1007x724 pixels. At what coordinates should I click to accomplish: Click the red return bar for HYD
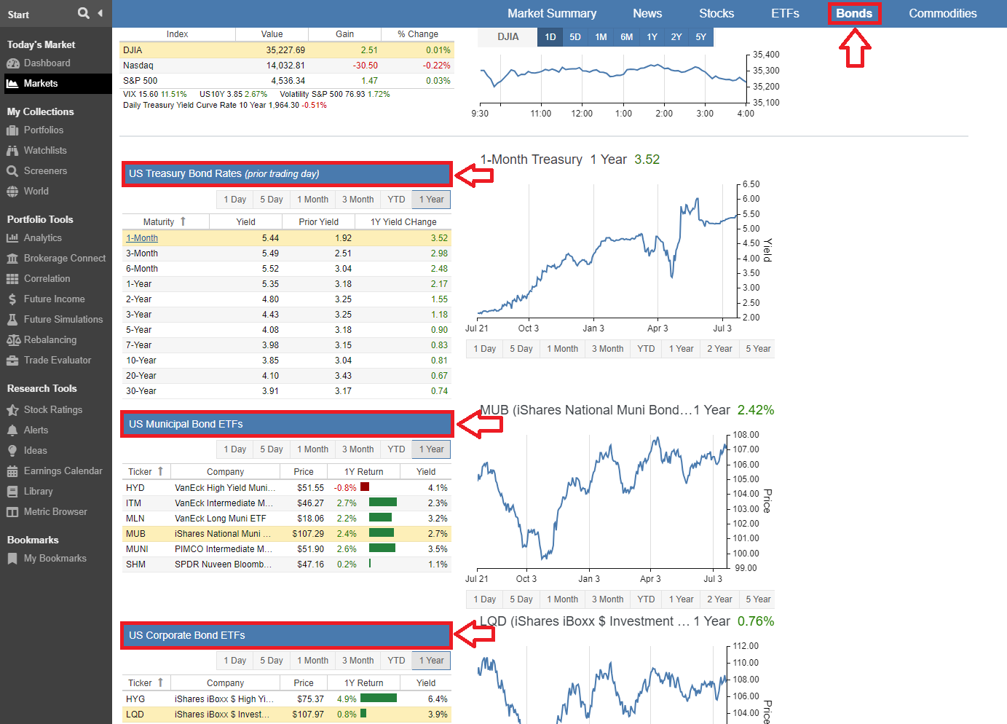point(365,487)
